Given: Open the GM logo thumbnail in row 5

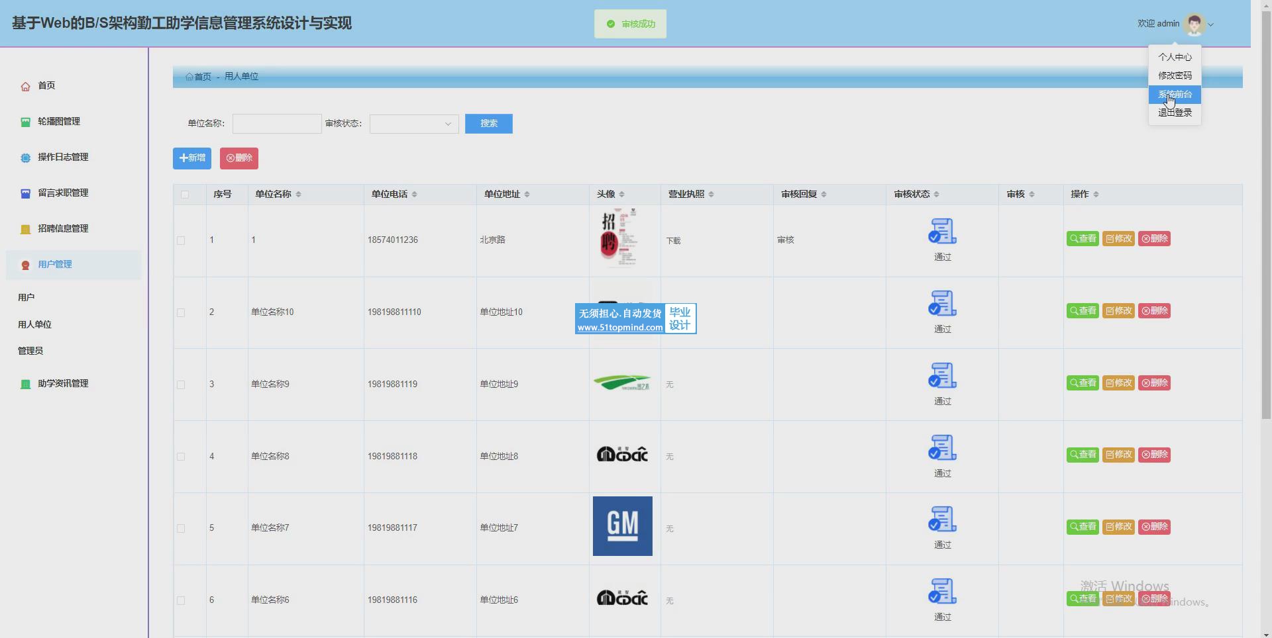Looking at the screenshot, I should pos(622,526).
